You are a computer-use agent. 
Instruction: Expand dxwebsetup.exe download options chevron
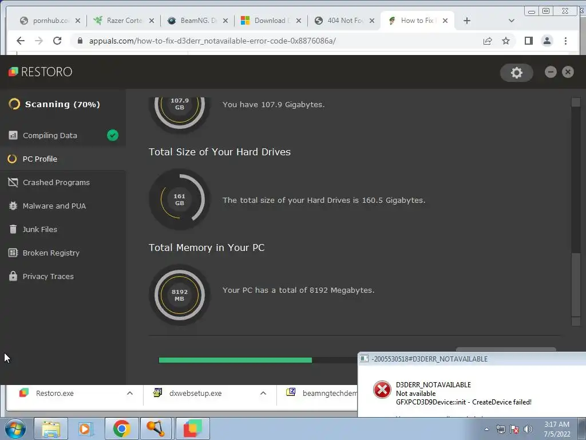(x=263, y=393)
